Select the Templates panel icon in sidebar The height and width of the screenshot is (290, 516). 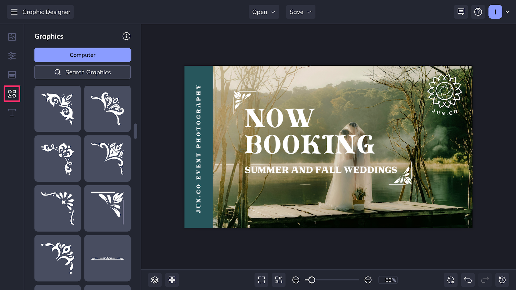[x=12, y=75]
